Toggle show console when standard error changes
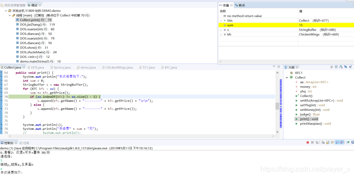This screenshot has width=354, height=177. tap(342, 142)
